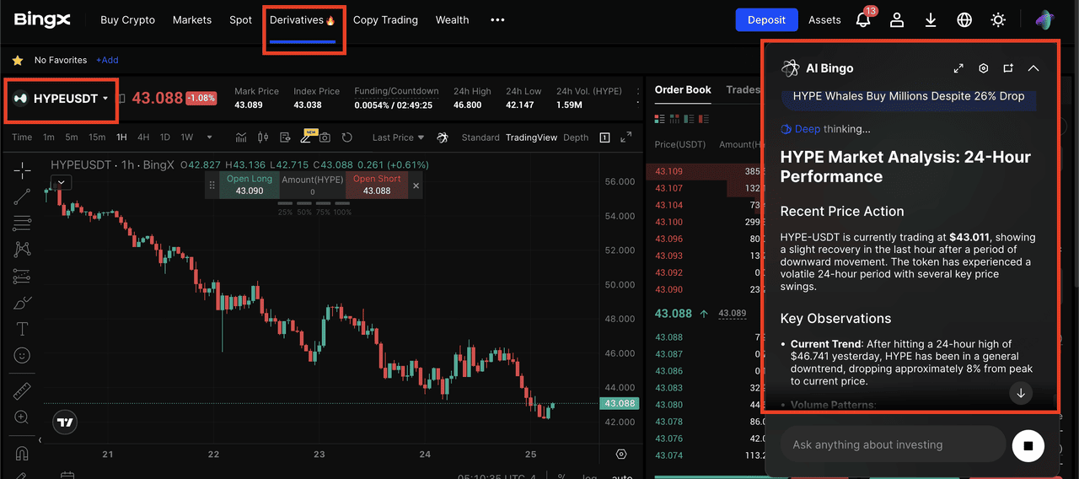The height and width of the screenshot is (479, 1079).
Task: Jump to bottom of AI Bingo chat
Action: click(x=1021, y=393)
